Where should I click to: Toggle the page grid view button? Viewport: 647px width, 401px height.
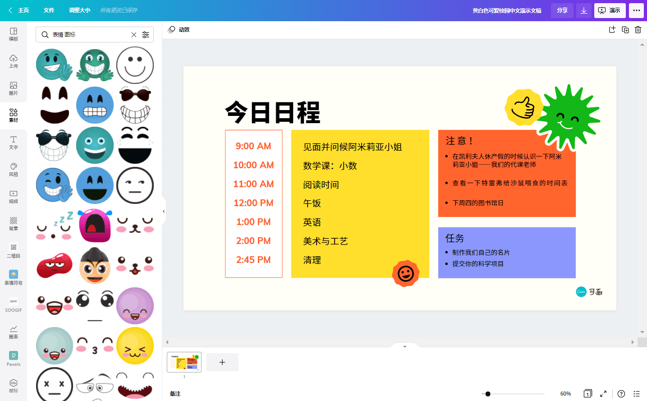tap(588, 393)
